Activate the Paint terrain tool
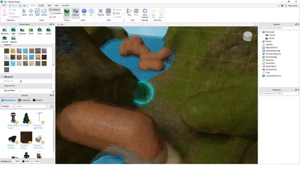Image resolution: width=300 pixels, height=169 pixels. coord(31,31)
